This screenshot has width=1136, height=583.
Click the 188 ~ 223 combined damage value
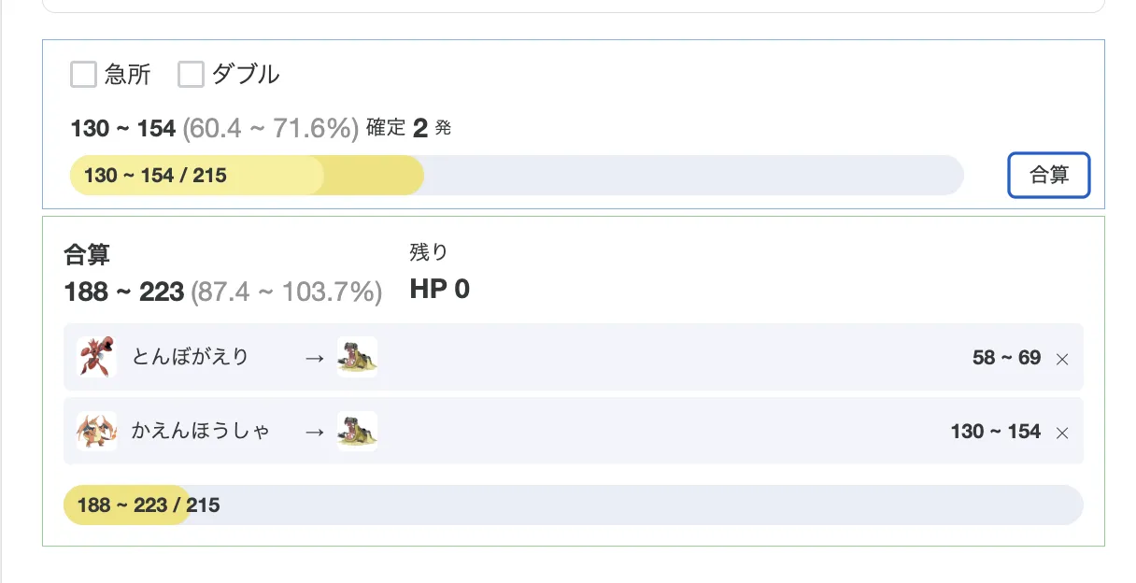(x=124, y=291)
